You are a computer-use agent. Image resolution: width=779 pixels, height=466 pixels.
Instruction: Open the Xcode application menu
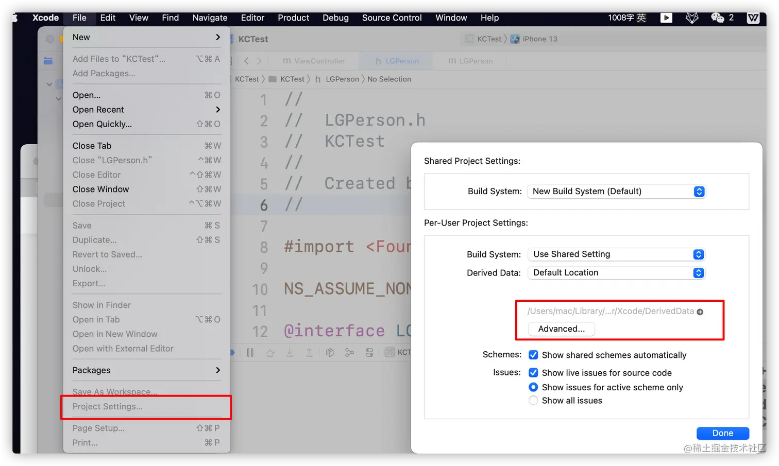click(45, 18)
